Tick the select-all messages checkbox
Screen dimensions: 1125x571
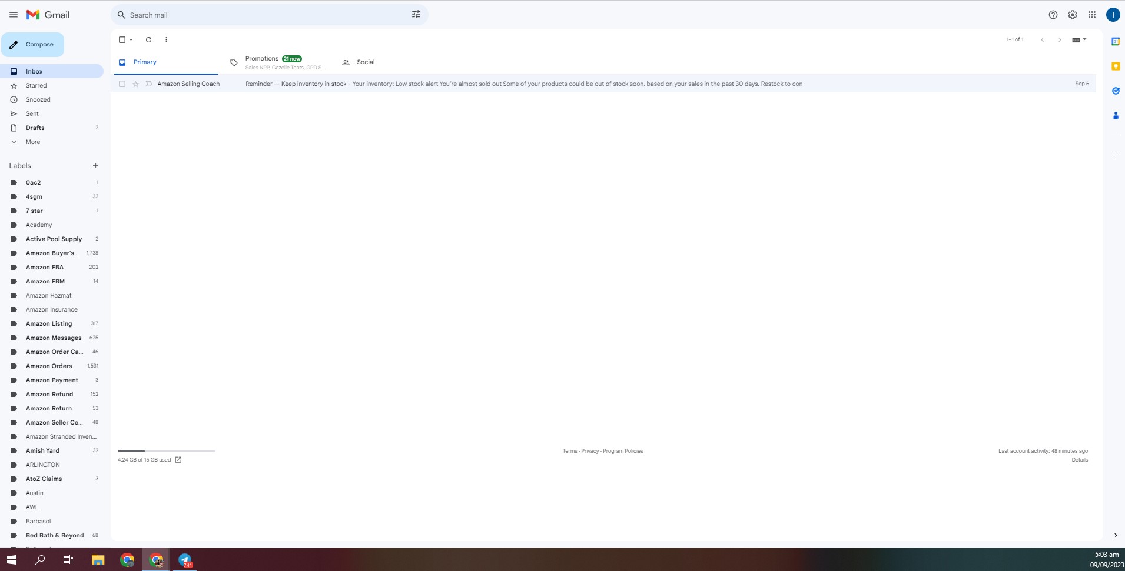(122, 39)
